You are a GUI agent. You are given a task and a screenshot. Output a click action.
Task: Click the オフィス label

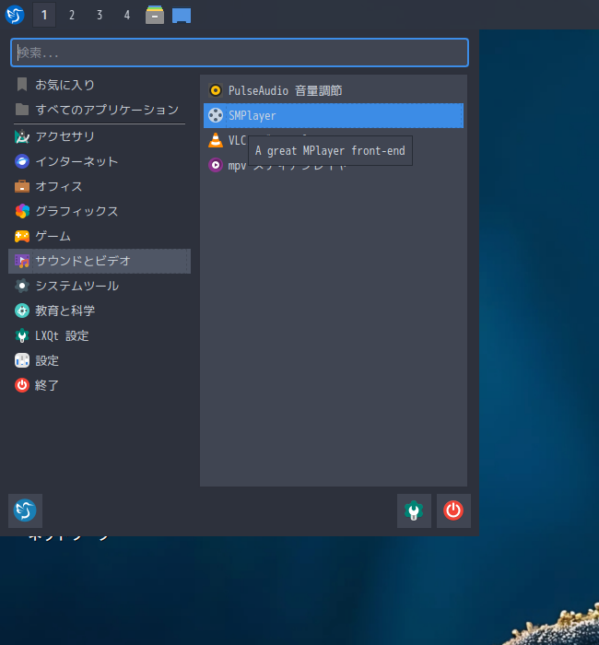click(59, 186)
